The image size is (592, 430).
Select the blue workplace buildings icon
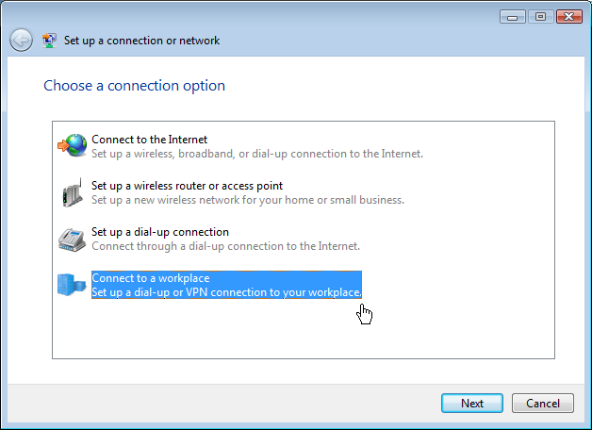coord(72,285)
